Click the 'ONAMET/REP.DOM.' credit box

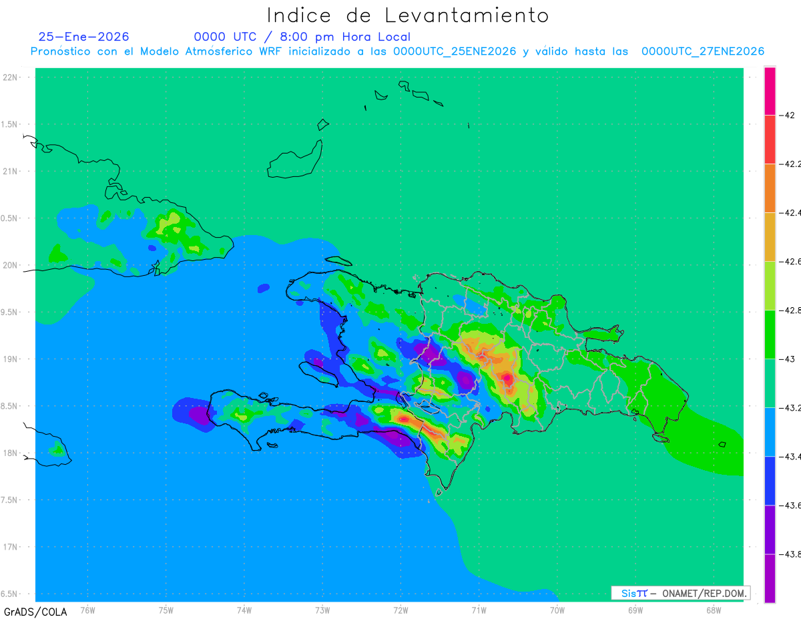pos(680,593)
